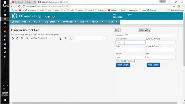Click Hide Details button
Image resolution: width=185 pixels, height=104 pixels.
[153, 65]
